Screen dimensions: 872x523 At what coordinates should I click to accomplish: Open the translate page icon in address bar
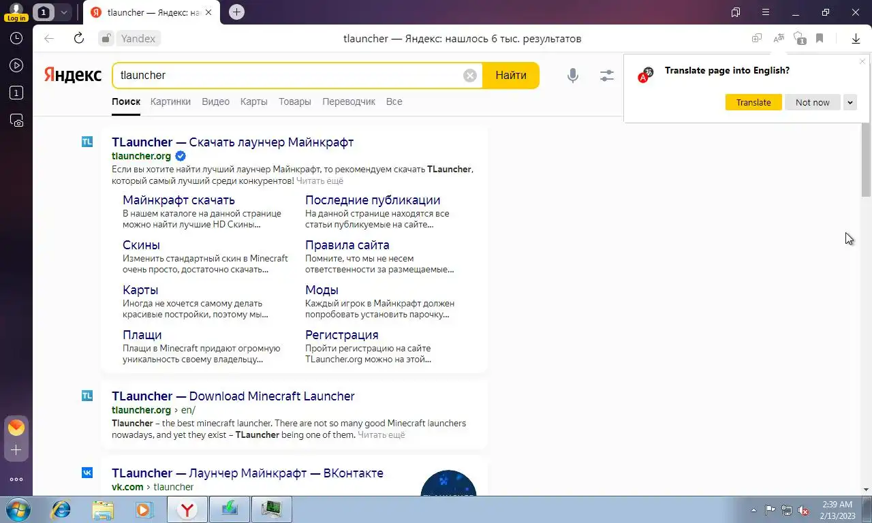coord(779,39)
